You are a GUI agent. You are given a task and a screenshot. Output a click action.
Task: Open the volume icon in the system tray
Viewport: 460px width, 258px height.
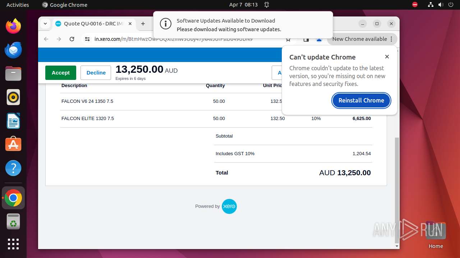pyautogui.click(x=441, y=5)
